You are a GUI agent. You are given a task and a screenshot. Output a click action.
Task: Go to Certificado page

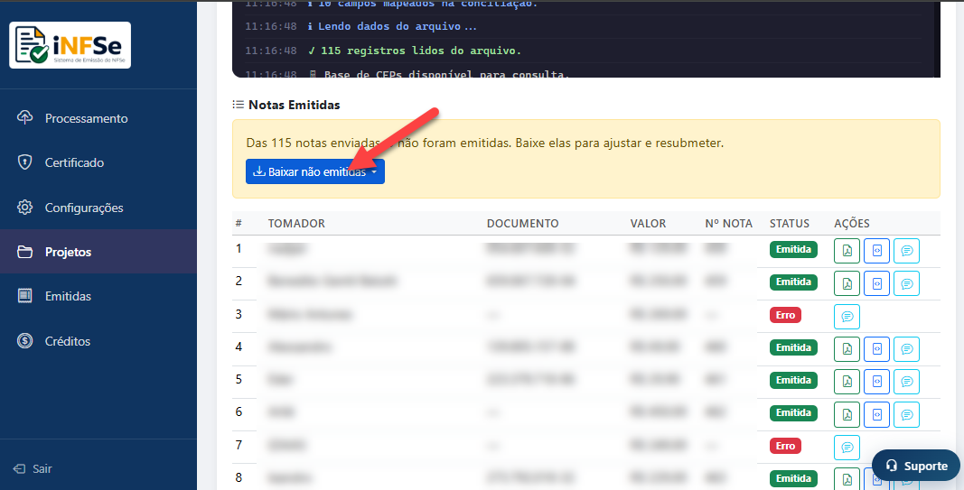(74, 162)
